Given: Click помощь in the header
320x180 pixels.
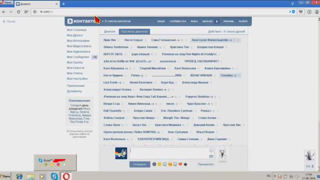Looking at the screenshot, I should pos(228,21).
